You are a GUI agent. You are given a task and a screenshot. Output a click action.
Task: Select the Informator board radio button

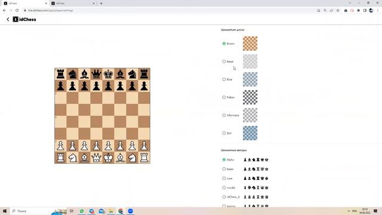[x=224, y=115]
